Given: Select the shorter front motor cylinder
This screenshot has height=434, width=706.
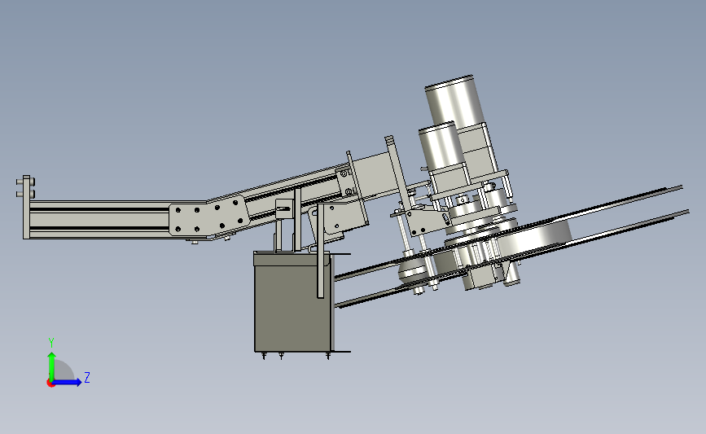Looking at the screenshot, I should tap(440, 147).
